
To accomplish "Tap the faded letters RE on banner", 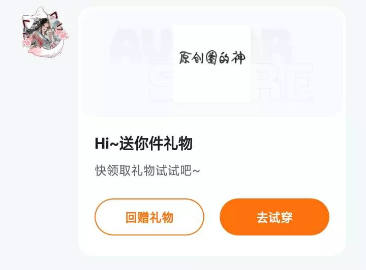I will (x=283, y=82).
